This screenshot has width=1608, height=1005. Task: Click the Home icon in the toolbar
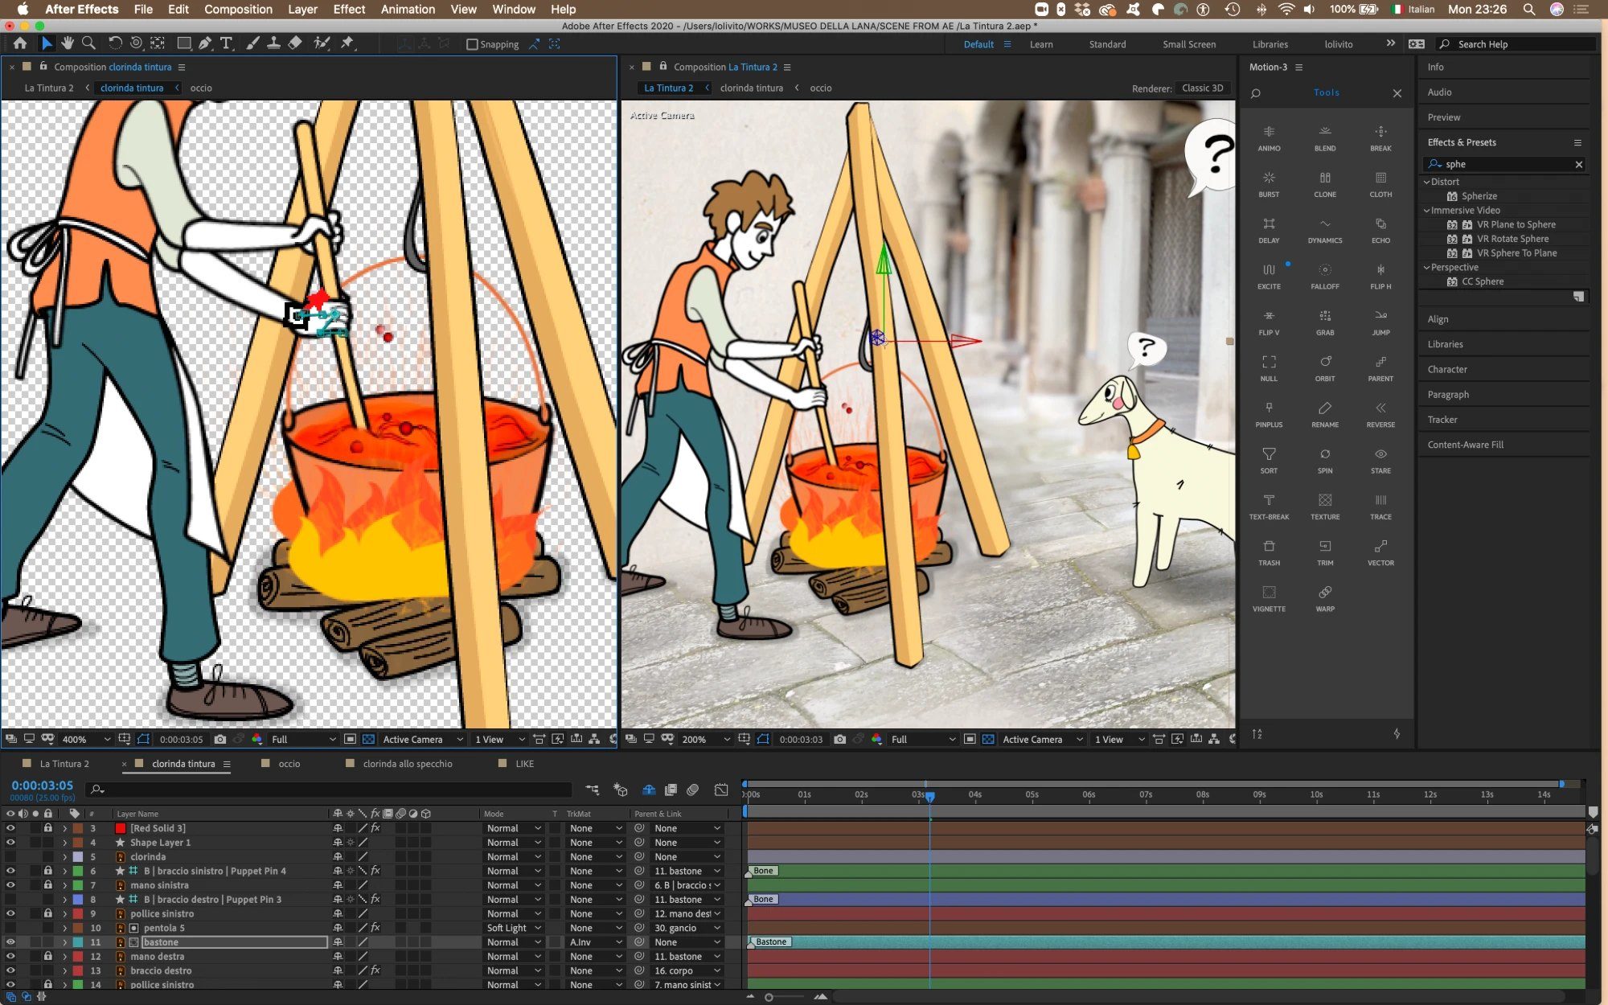(x=20, y=43)
